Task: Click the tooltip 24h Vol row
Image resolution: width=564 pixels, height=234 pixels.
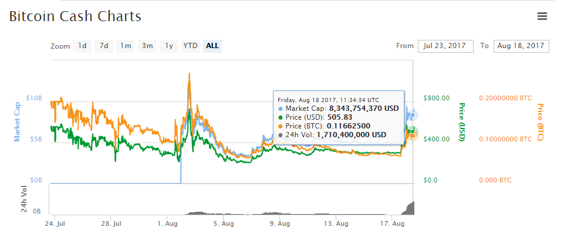Action: click(332, 135)
